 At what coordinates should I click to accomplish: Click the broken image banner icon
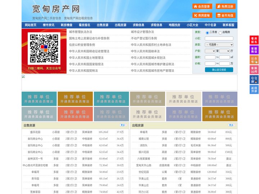coord(23,77)
